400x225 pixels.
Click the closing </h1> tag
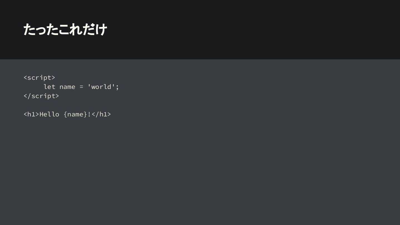coord(101,114)
